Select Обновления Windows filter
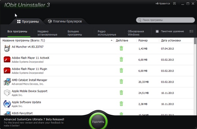Screen dimensions: 197x129 point(136,33)
